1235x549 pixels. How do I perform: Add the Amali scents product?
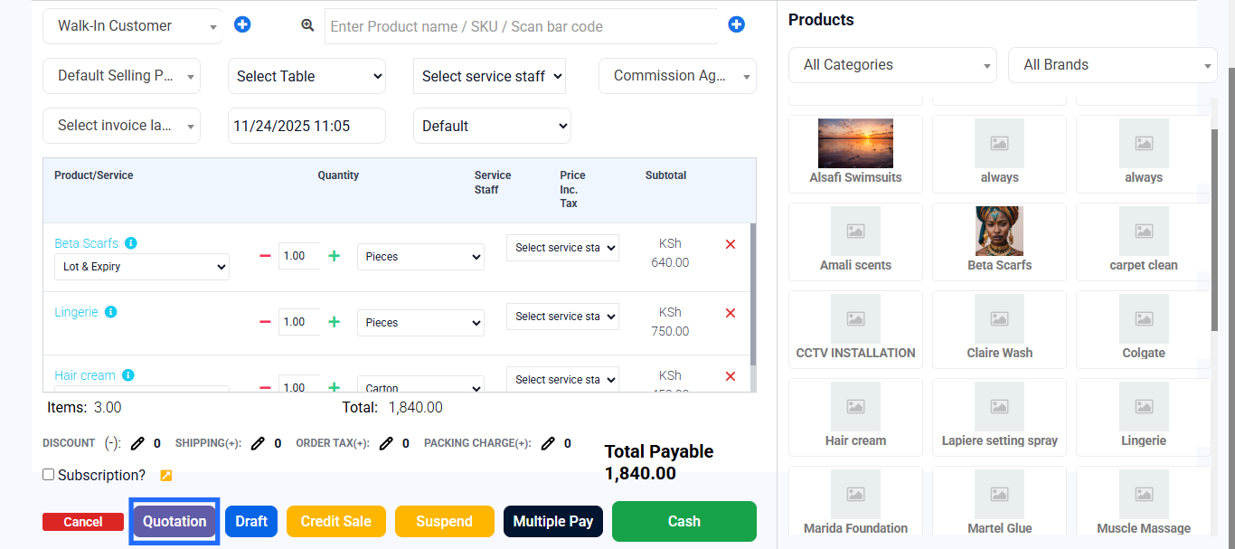pyautogui.click(x=855, y=241)
